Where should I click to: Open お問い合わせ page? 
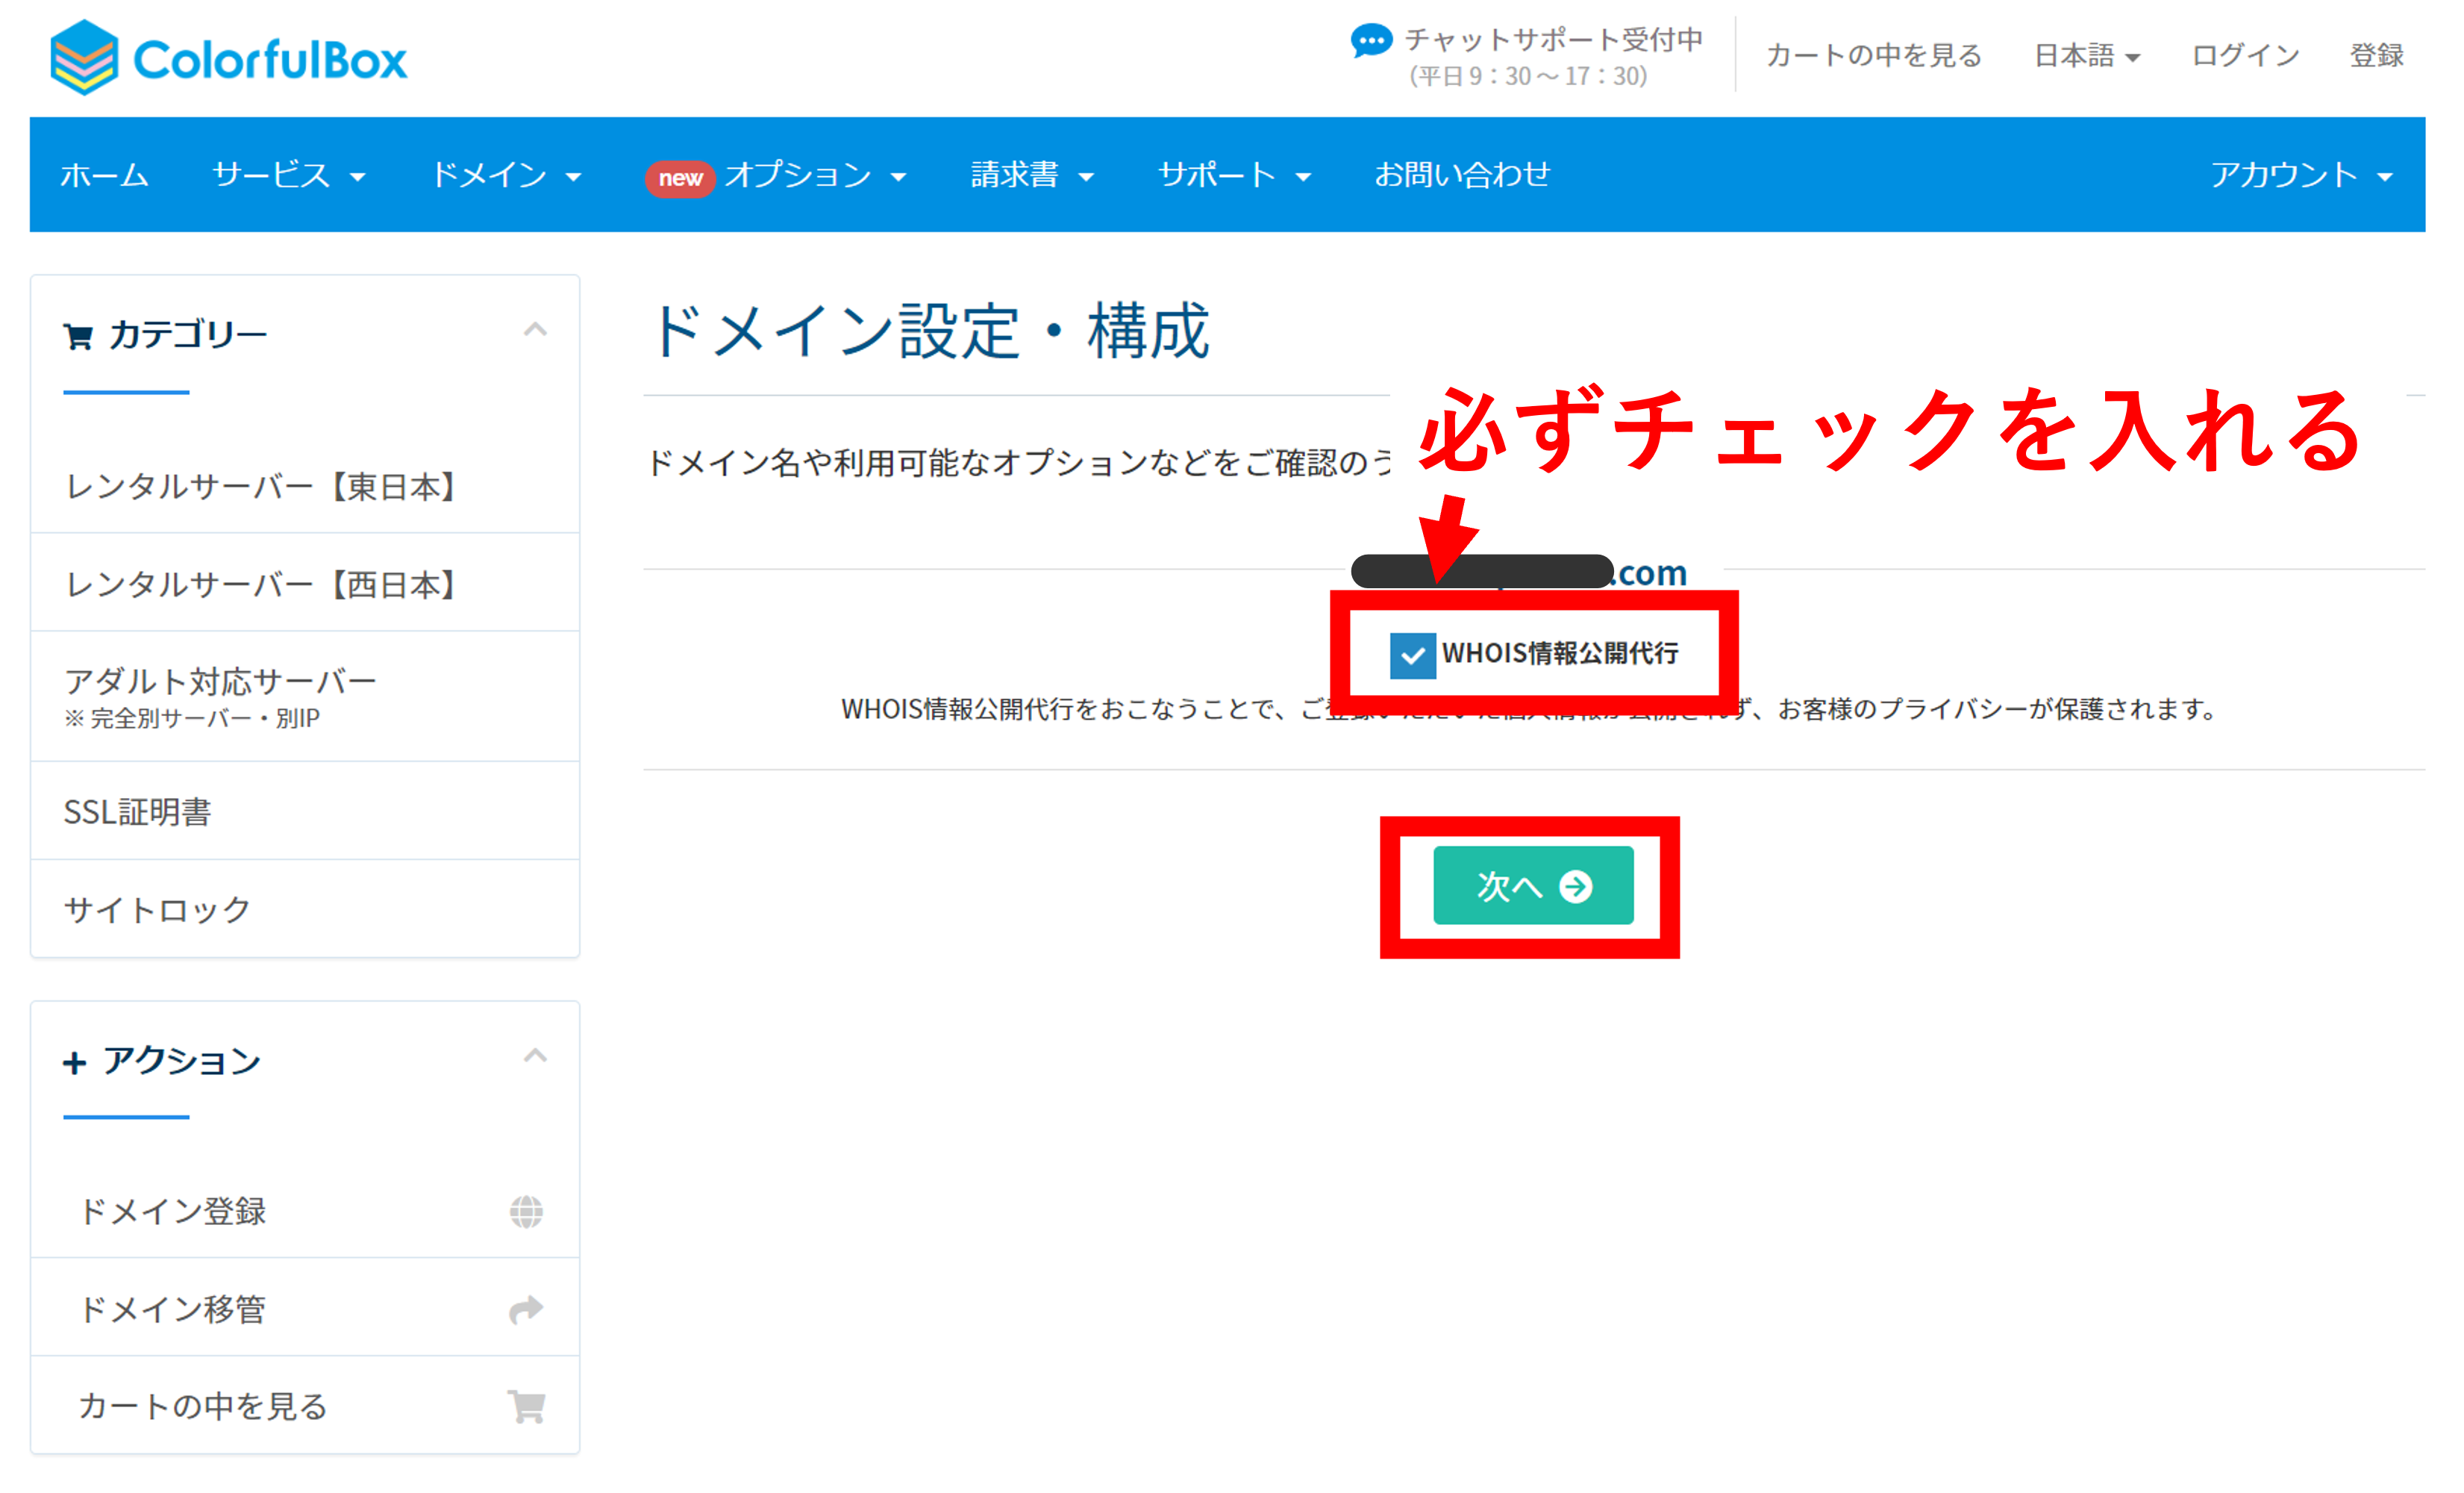[1462, 175]
